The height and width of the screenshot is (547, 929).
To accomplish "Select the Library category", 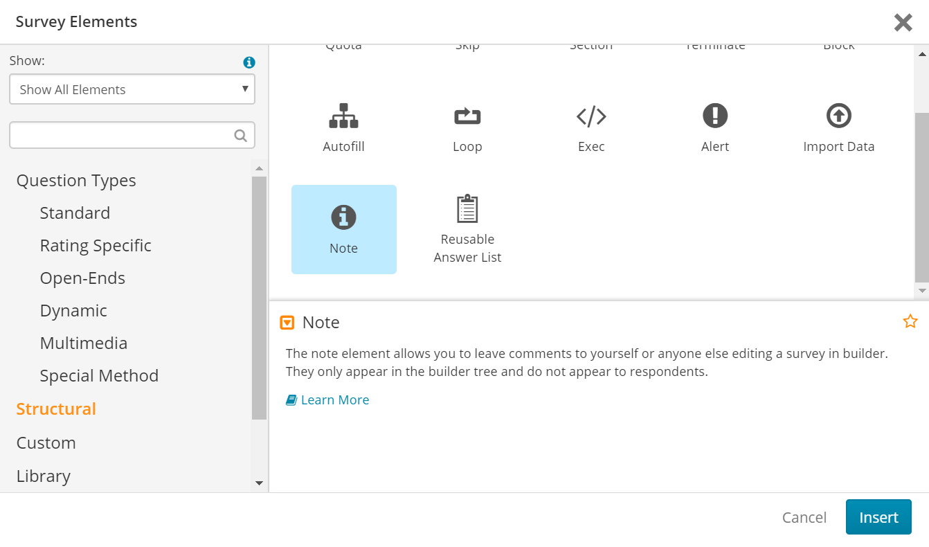I will (44, 476).
